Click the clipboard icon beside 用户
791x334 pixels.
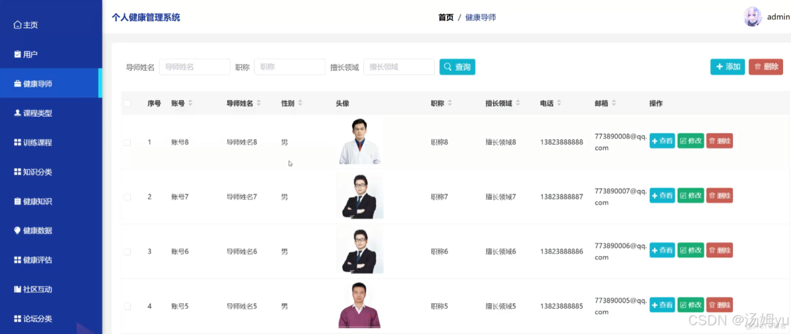point(17,54)
